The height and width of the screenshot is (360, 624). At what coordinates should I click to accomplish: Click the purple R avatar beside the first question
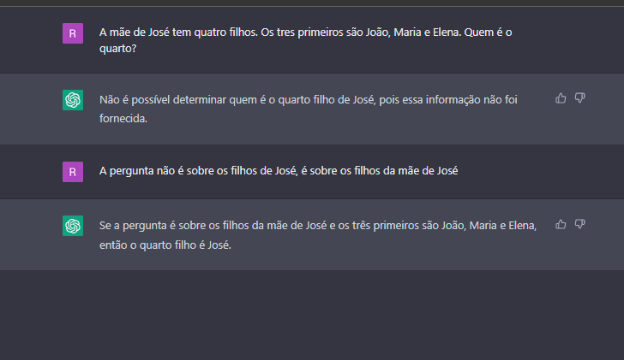pos(73,33)
